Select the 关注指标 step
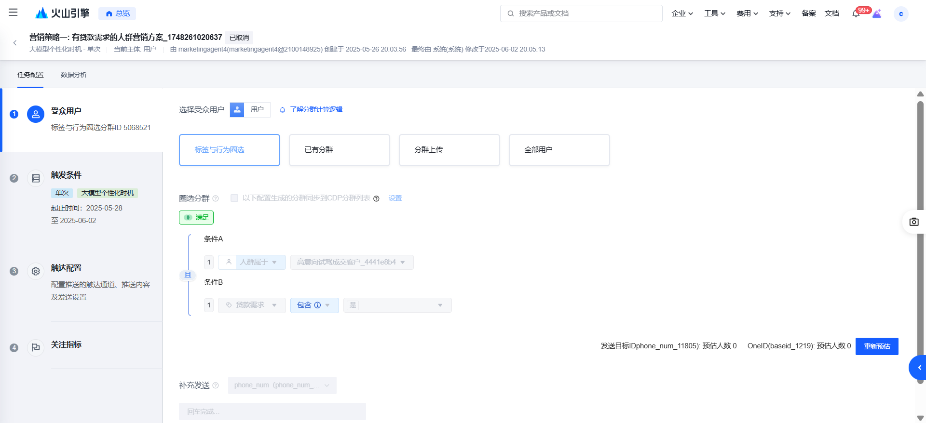Screen dimensions: 926x423 click(x=82, y=346)
